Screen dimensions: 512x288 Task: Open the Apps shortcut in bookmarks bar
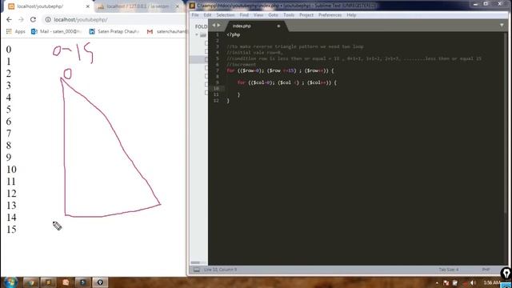(16, 31)
